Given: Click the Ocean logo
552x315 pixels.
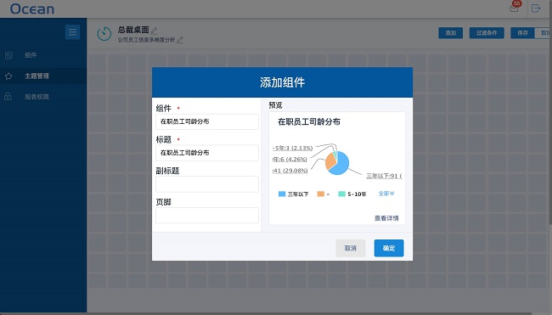Looking at the screenshot, I should click(x=32, y=8).
